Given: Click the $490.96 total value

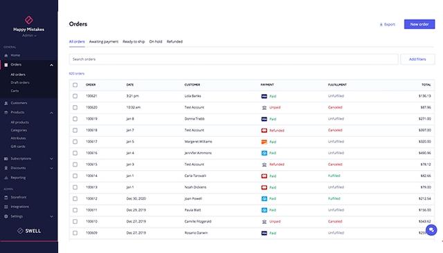Looking at the screenshot, I should [424, 153].
